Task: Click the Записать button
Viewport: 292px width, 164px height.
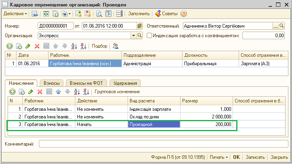Action: [x=255, y=157]
